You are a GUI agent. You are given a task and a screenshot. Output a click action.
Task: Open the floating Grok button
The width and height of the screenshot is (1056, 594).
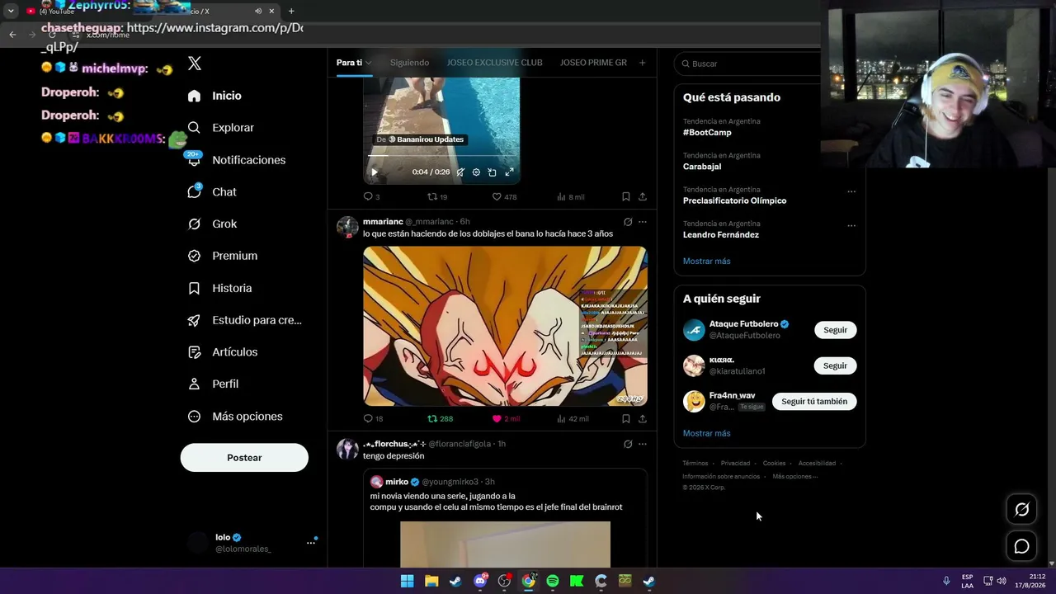click(1021, 510)
